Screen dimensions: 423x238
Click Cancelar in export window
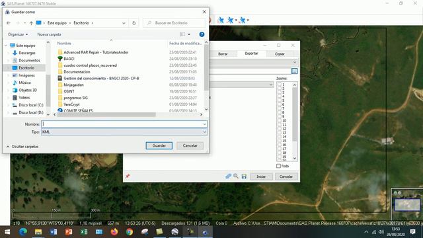point(286,177)
